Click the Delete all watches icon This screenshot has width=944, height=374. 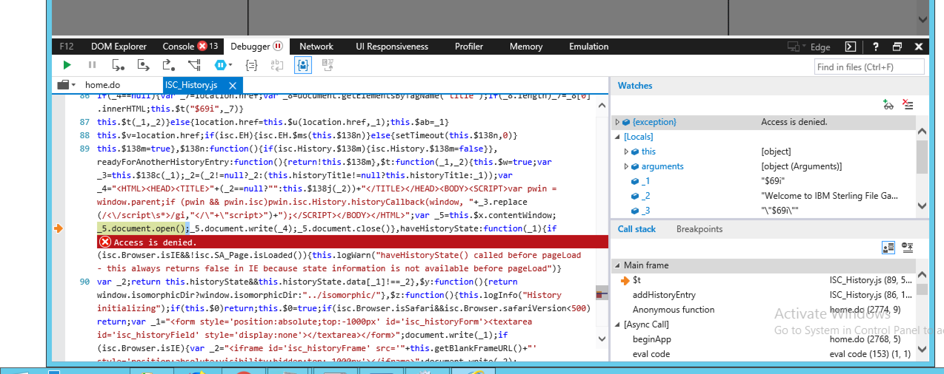tap(908, 105)
